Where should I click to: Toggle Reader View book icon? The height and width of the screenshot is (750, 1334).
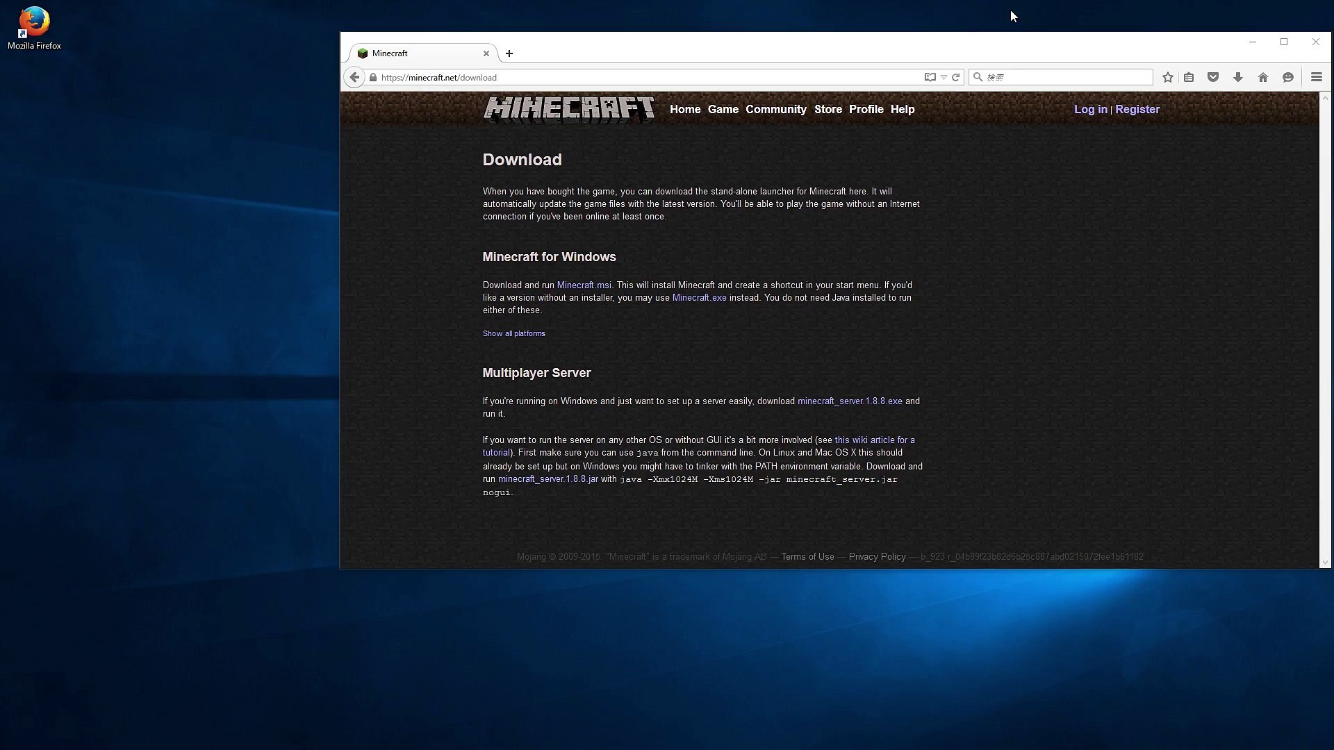point(930,77)
